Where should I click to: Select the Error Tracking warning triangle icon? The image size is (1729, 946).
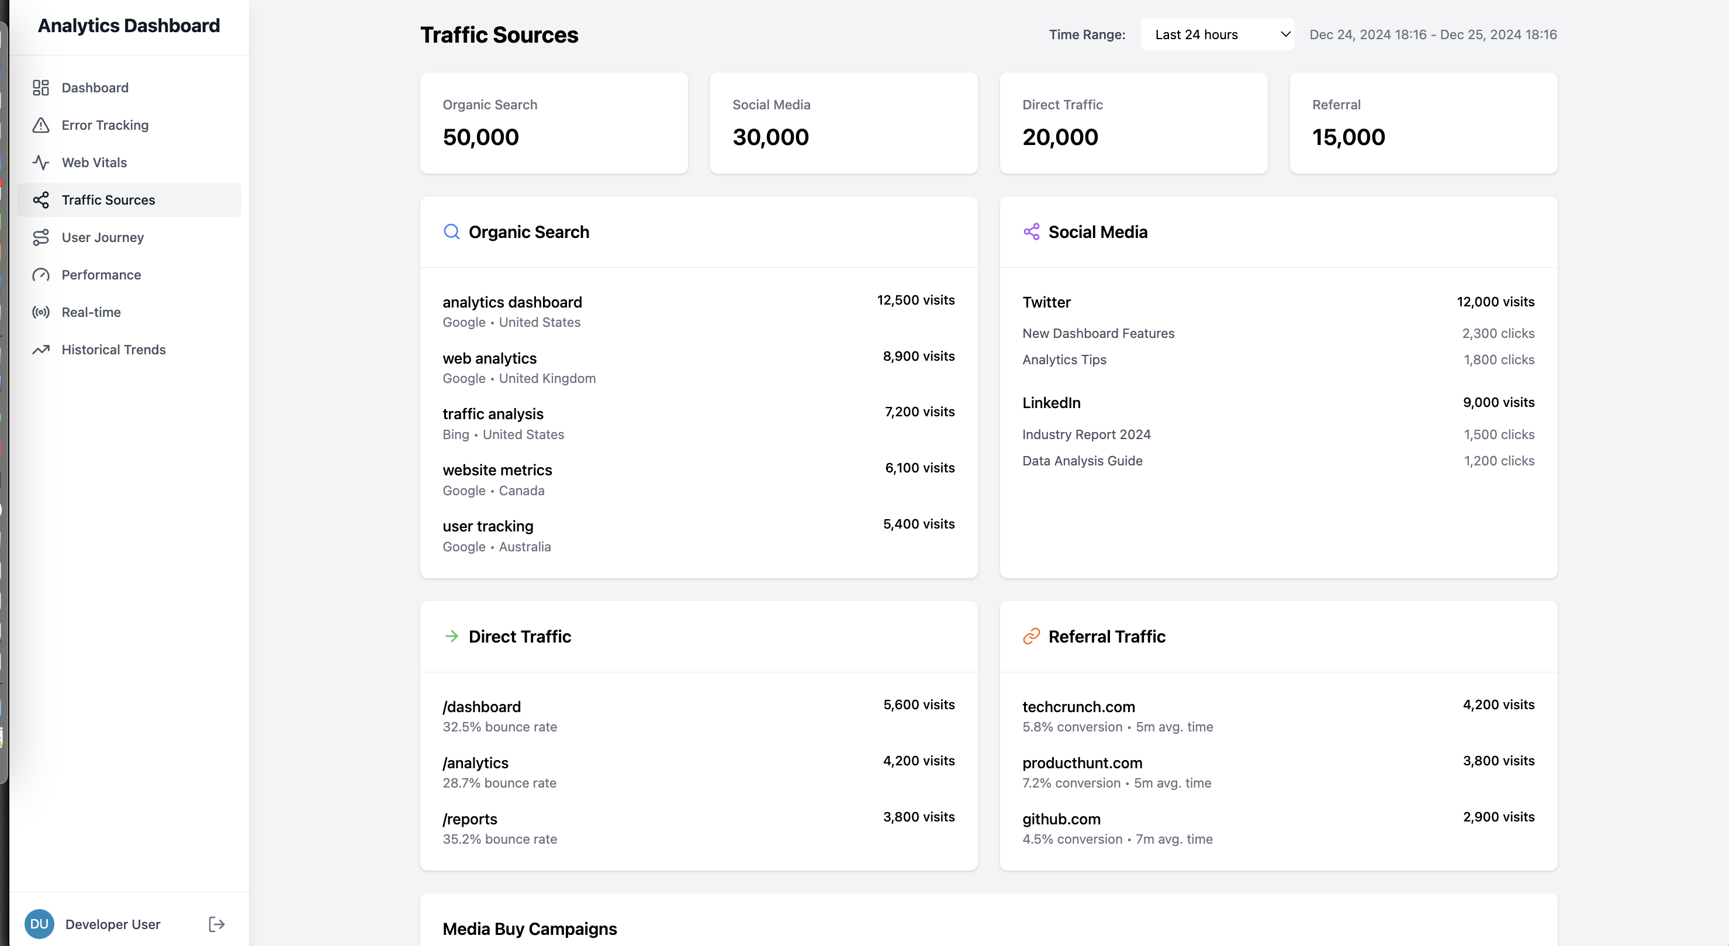tap(41, 125)
